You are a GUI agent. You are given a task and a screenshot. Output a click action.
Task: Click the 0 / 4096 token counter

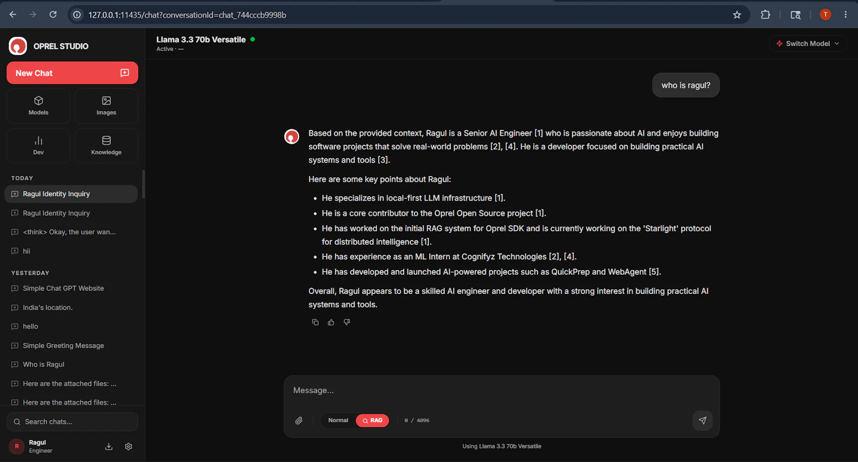417,421
